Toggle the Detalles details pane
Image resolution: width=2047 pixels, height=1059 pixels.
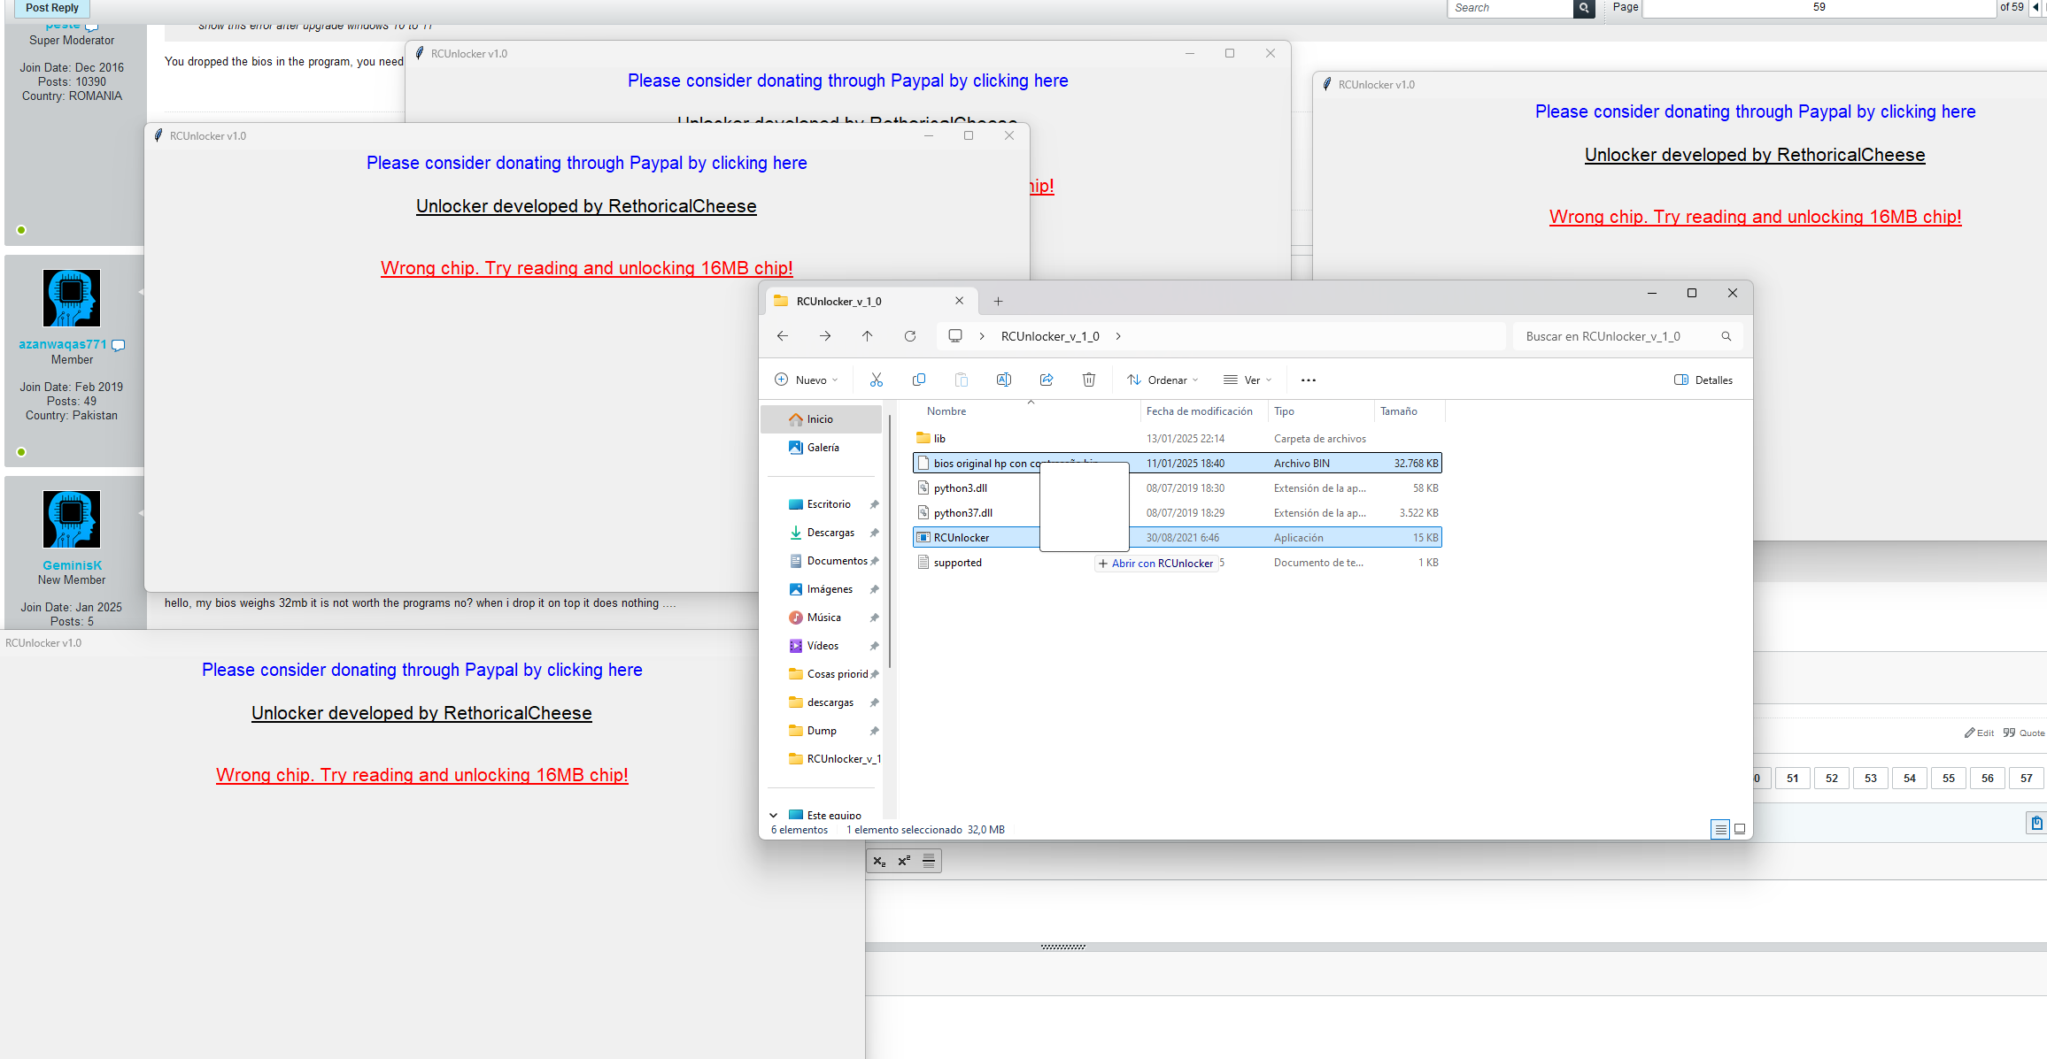coord(1703,380)
